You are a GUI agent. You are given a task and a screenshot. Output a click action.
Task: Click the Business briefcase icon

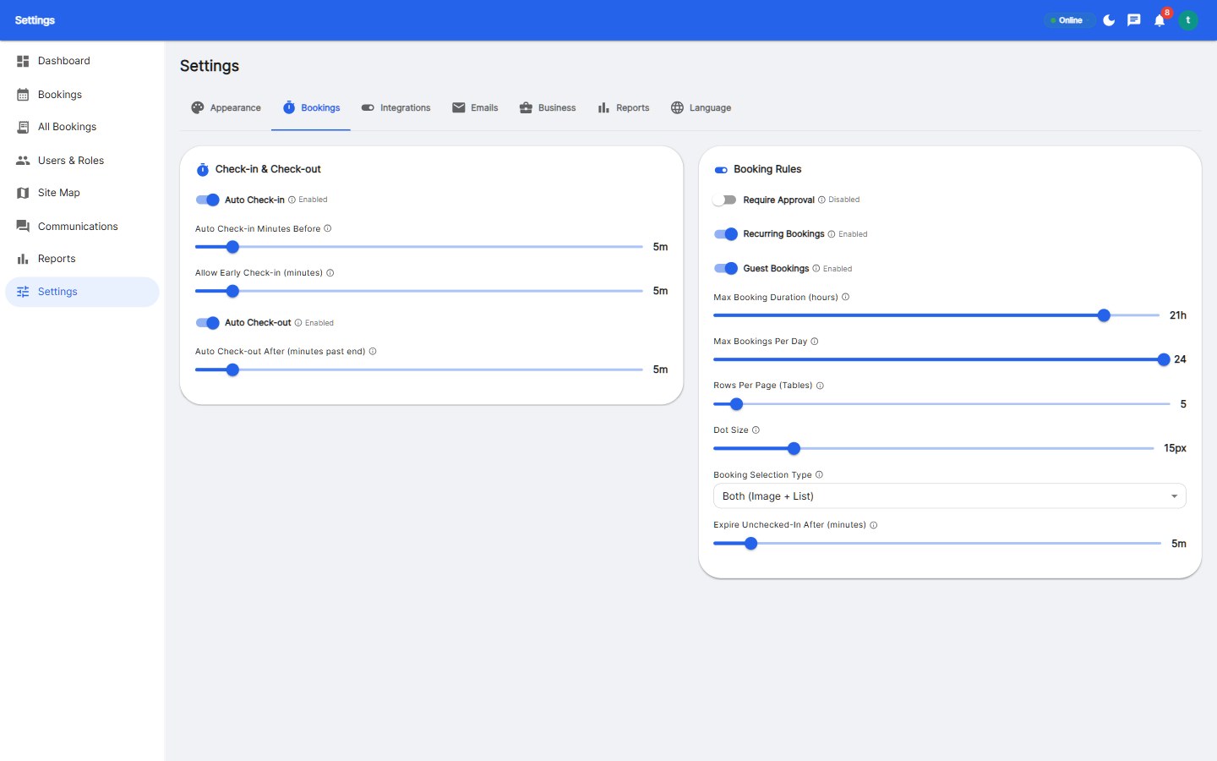pos(526,107)
